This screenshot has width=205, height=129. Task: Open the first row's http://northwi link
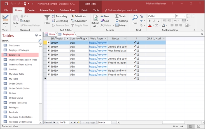pos(98,43)
